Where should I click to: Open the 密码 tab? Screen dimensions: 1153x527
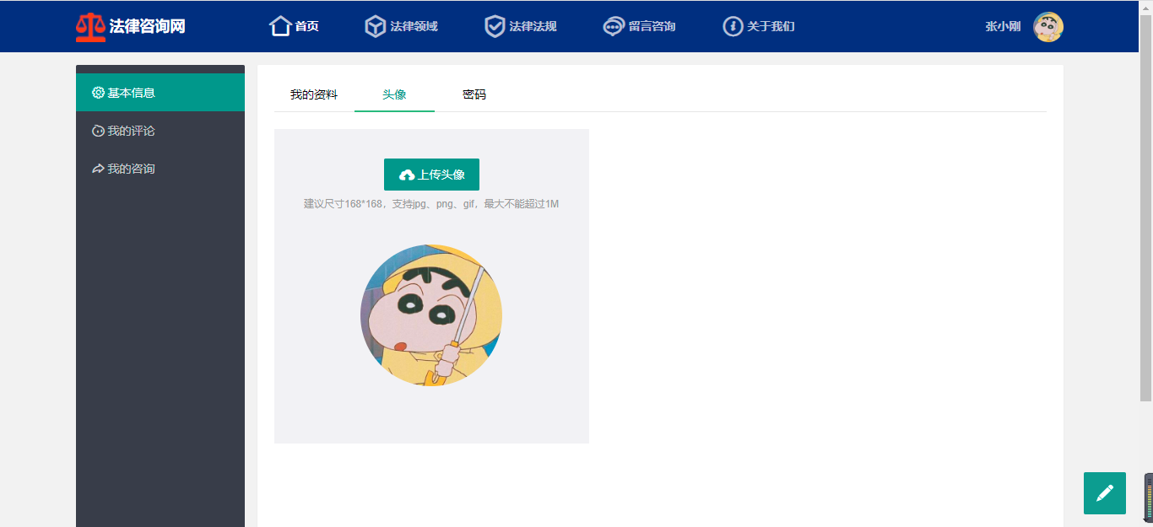(474, 94)
